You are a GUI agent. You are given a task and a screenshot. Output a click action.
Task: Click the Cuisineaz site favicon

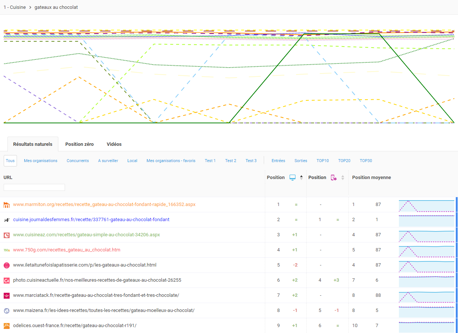coord(6,235)
